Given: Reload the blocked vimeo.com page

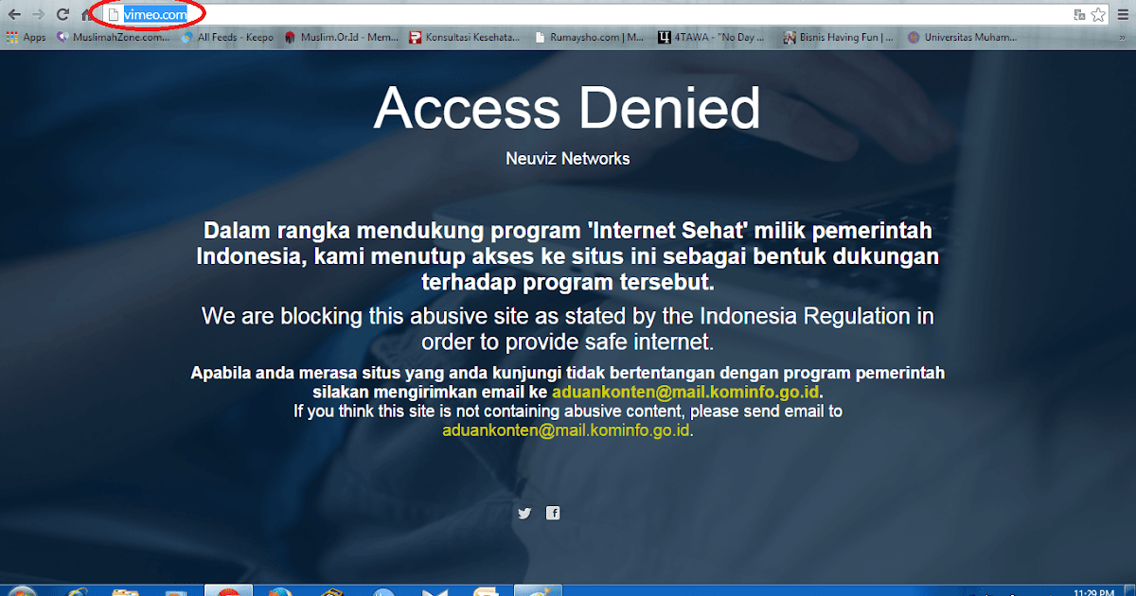Looking at the screenshot, I should (62, 14).
